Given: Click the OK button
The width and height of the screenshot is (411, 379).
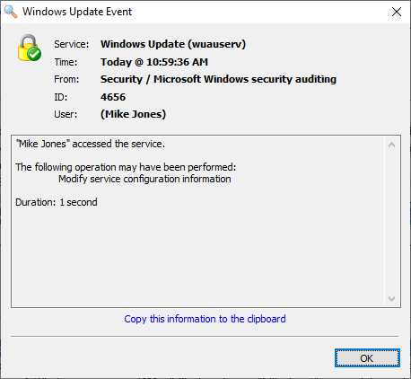Looking at the screenshot, I should coord(367,358).
